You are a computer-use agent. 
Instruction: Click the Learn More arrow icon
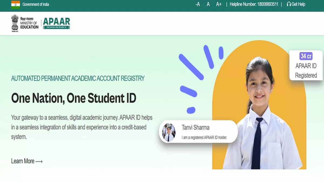pyautogui.click(x=39, y=162)
